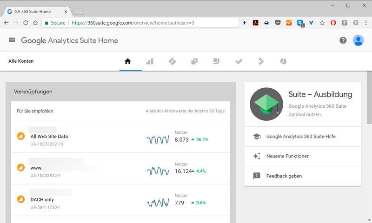Click the sparkline for DACH only
This screenshot has width=372, height=223.
click(x=158, y=203)
